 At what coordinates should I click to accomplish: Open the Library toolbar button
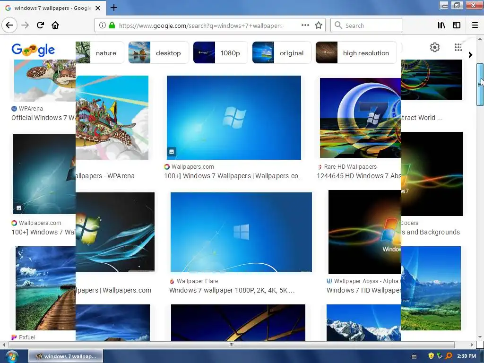[441, 26]
